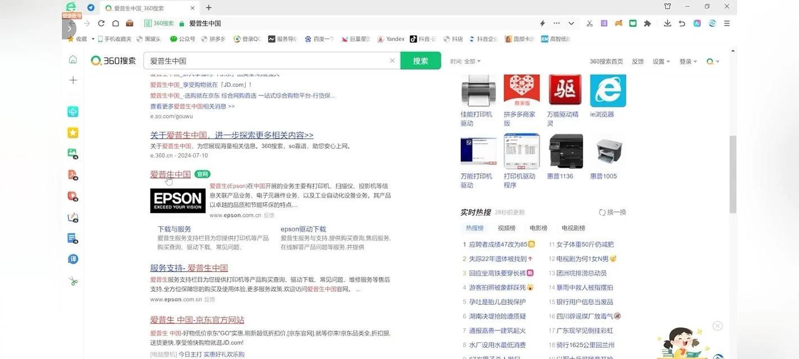Click the sidebar home icon
This screenshot has height=359, width=799.
[73, 59]
